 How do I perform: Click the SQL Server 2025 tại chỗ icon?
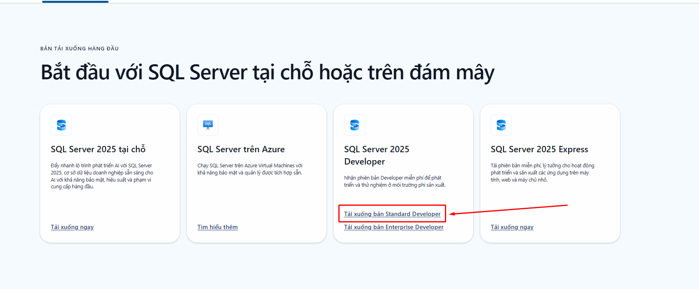(61, 125)
